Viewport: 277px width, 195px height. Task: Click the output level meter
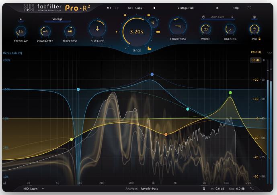coord(269,122)
